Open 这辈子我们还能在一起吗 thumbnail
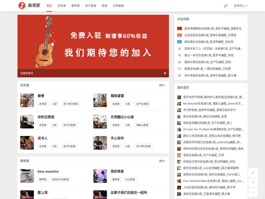The image size is (265, 199). (x=100, y=195)
